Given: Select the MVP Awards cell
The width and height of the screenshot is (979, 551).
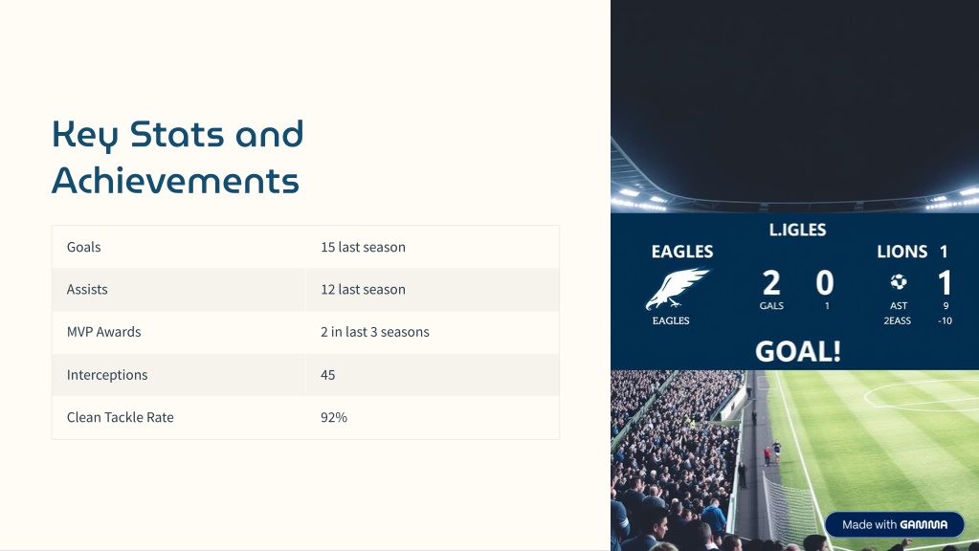Looking at the screenshot, I should (179, 332).
